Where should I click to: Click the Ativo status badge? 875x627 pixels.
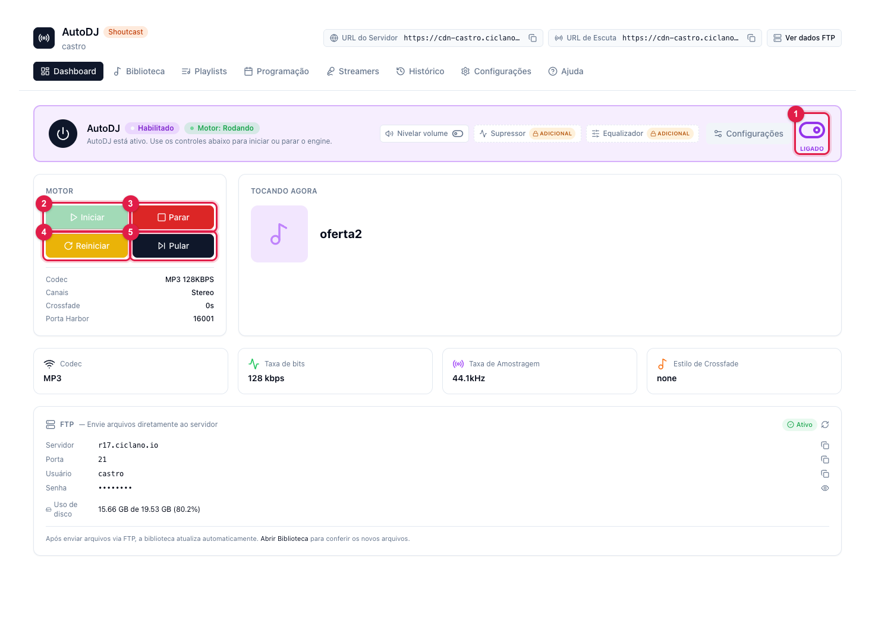point(800,425)
